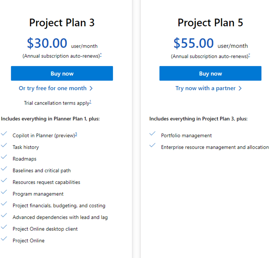Click the checkmark beside Enterprise resource management
The image size is (279, 258).
[152, 145]
